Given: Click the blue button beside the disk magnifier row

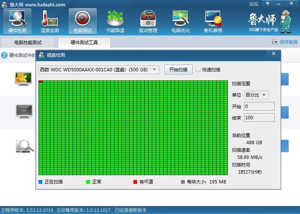Looking at the screenshot, I should (285, 146).
